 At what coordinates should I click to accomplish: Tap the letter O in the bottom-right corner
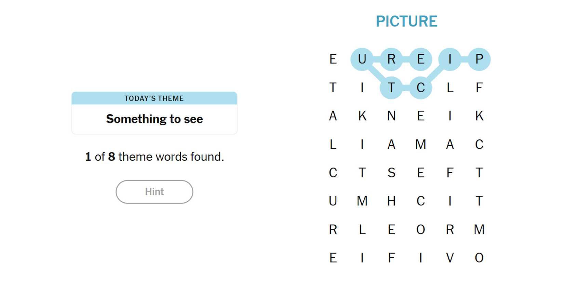click(x=479, y=258)
